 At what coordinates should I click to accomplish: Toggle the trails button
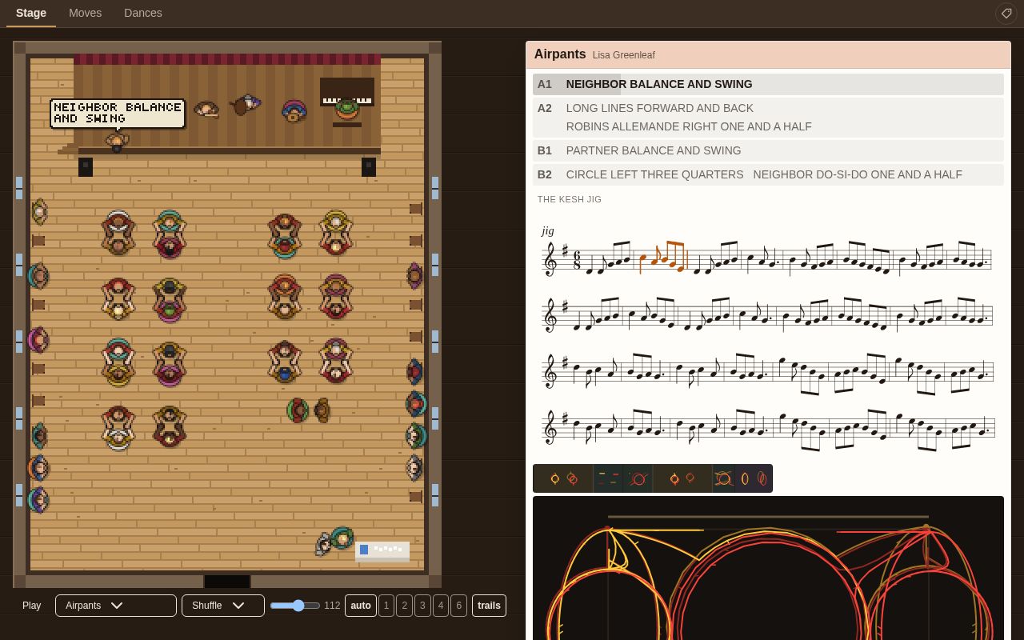tap(489, 606)
